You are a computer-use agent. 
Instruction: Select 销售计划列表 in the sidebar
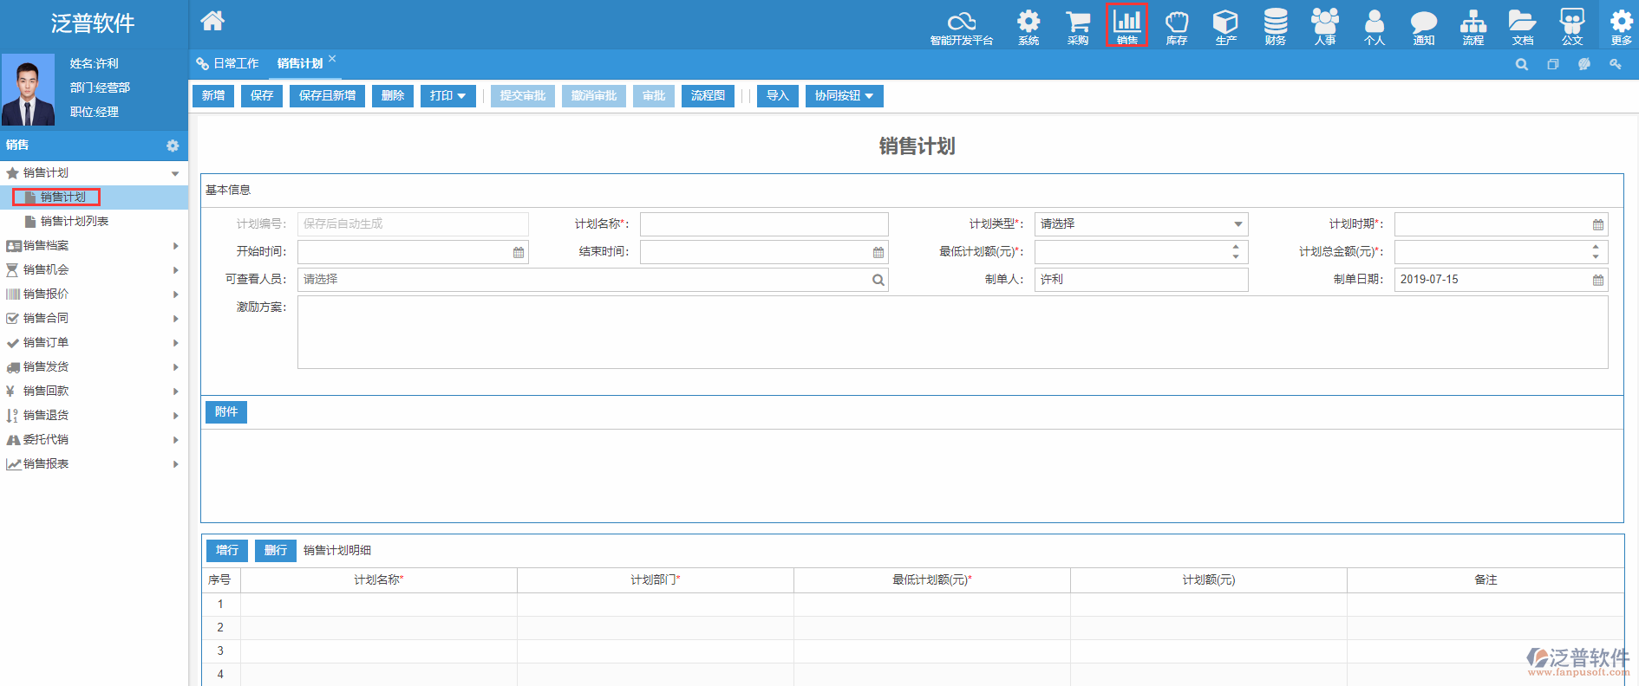point(75,222)
